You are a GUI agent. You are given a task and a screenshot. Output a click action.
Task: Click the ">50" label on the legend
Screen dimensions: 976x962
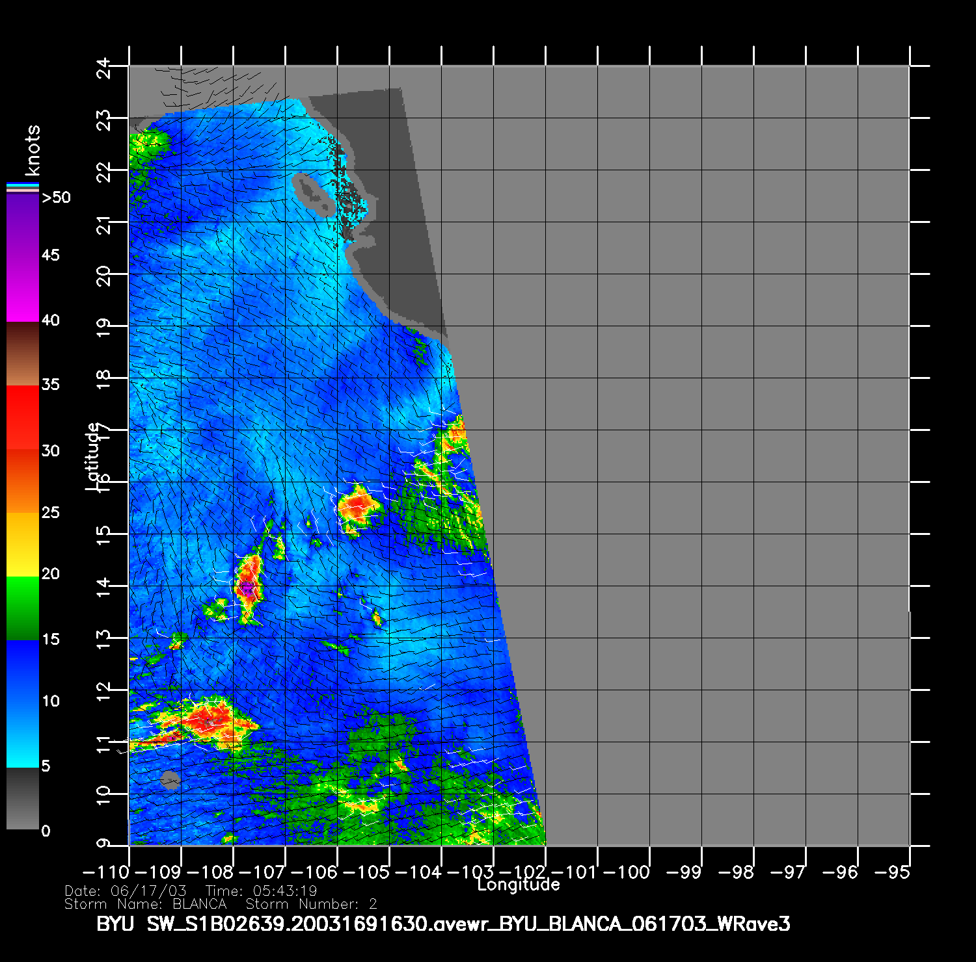coord(56,198)
